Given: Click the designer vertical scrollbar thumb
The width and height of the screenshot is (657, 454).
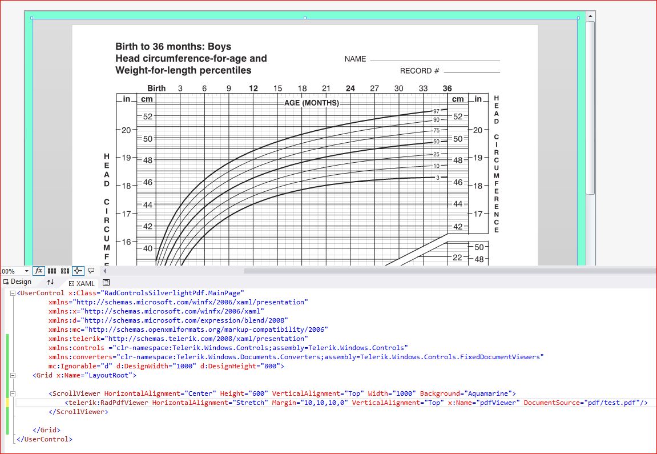Looking at the screenshot, I should [x=590, y=108].
